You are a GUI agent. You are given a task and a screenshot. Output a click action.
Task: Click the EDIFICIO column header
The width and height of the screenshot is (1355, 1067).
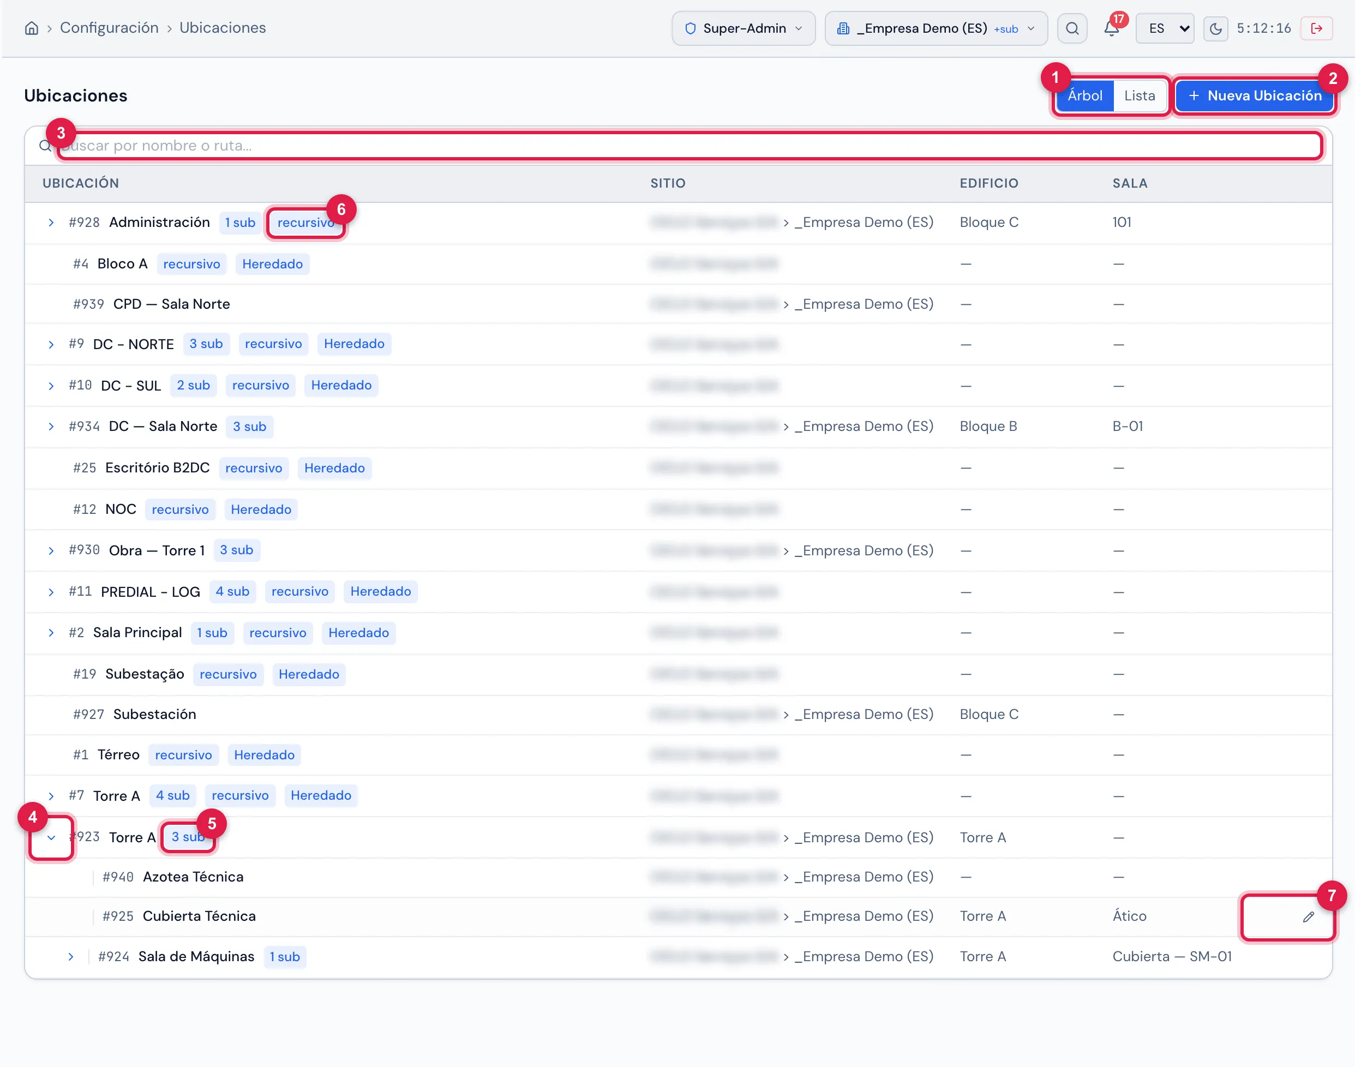coord(989,183)
